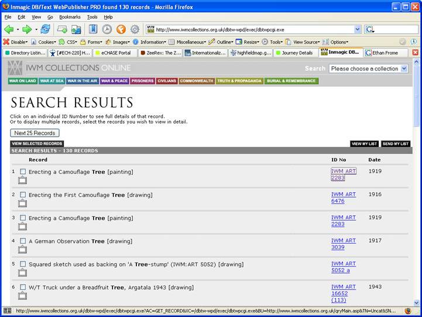Tick the checkbox for A German Observation Tree

23,241
